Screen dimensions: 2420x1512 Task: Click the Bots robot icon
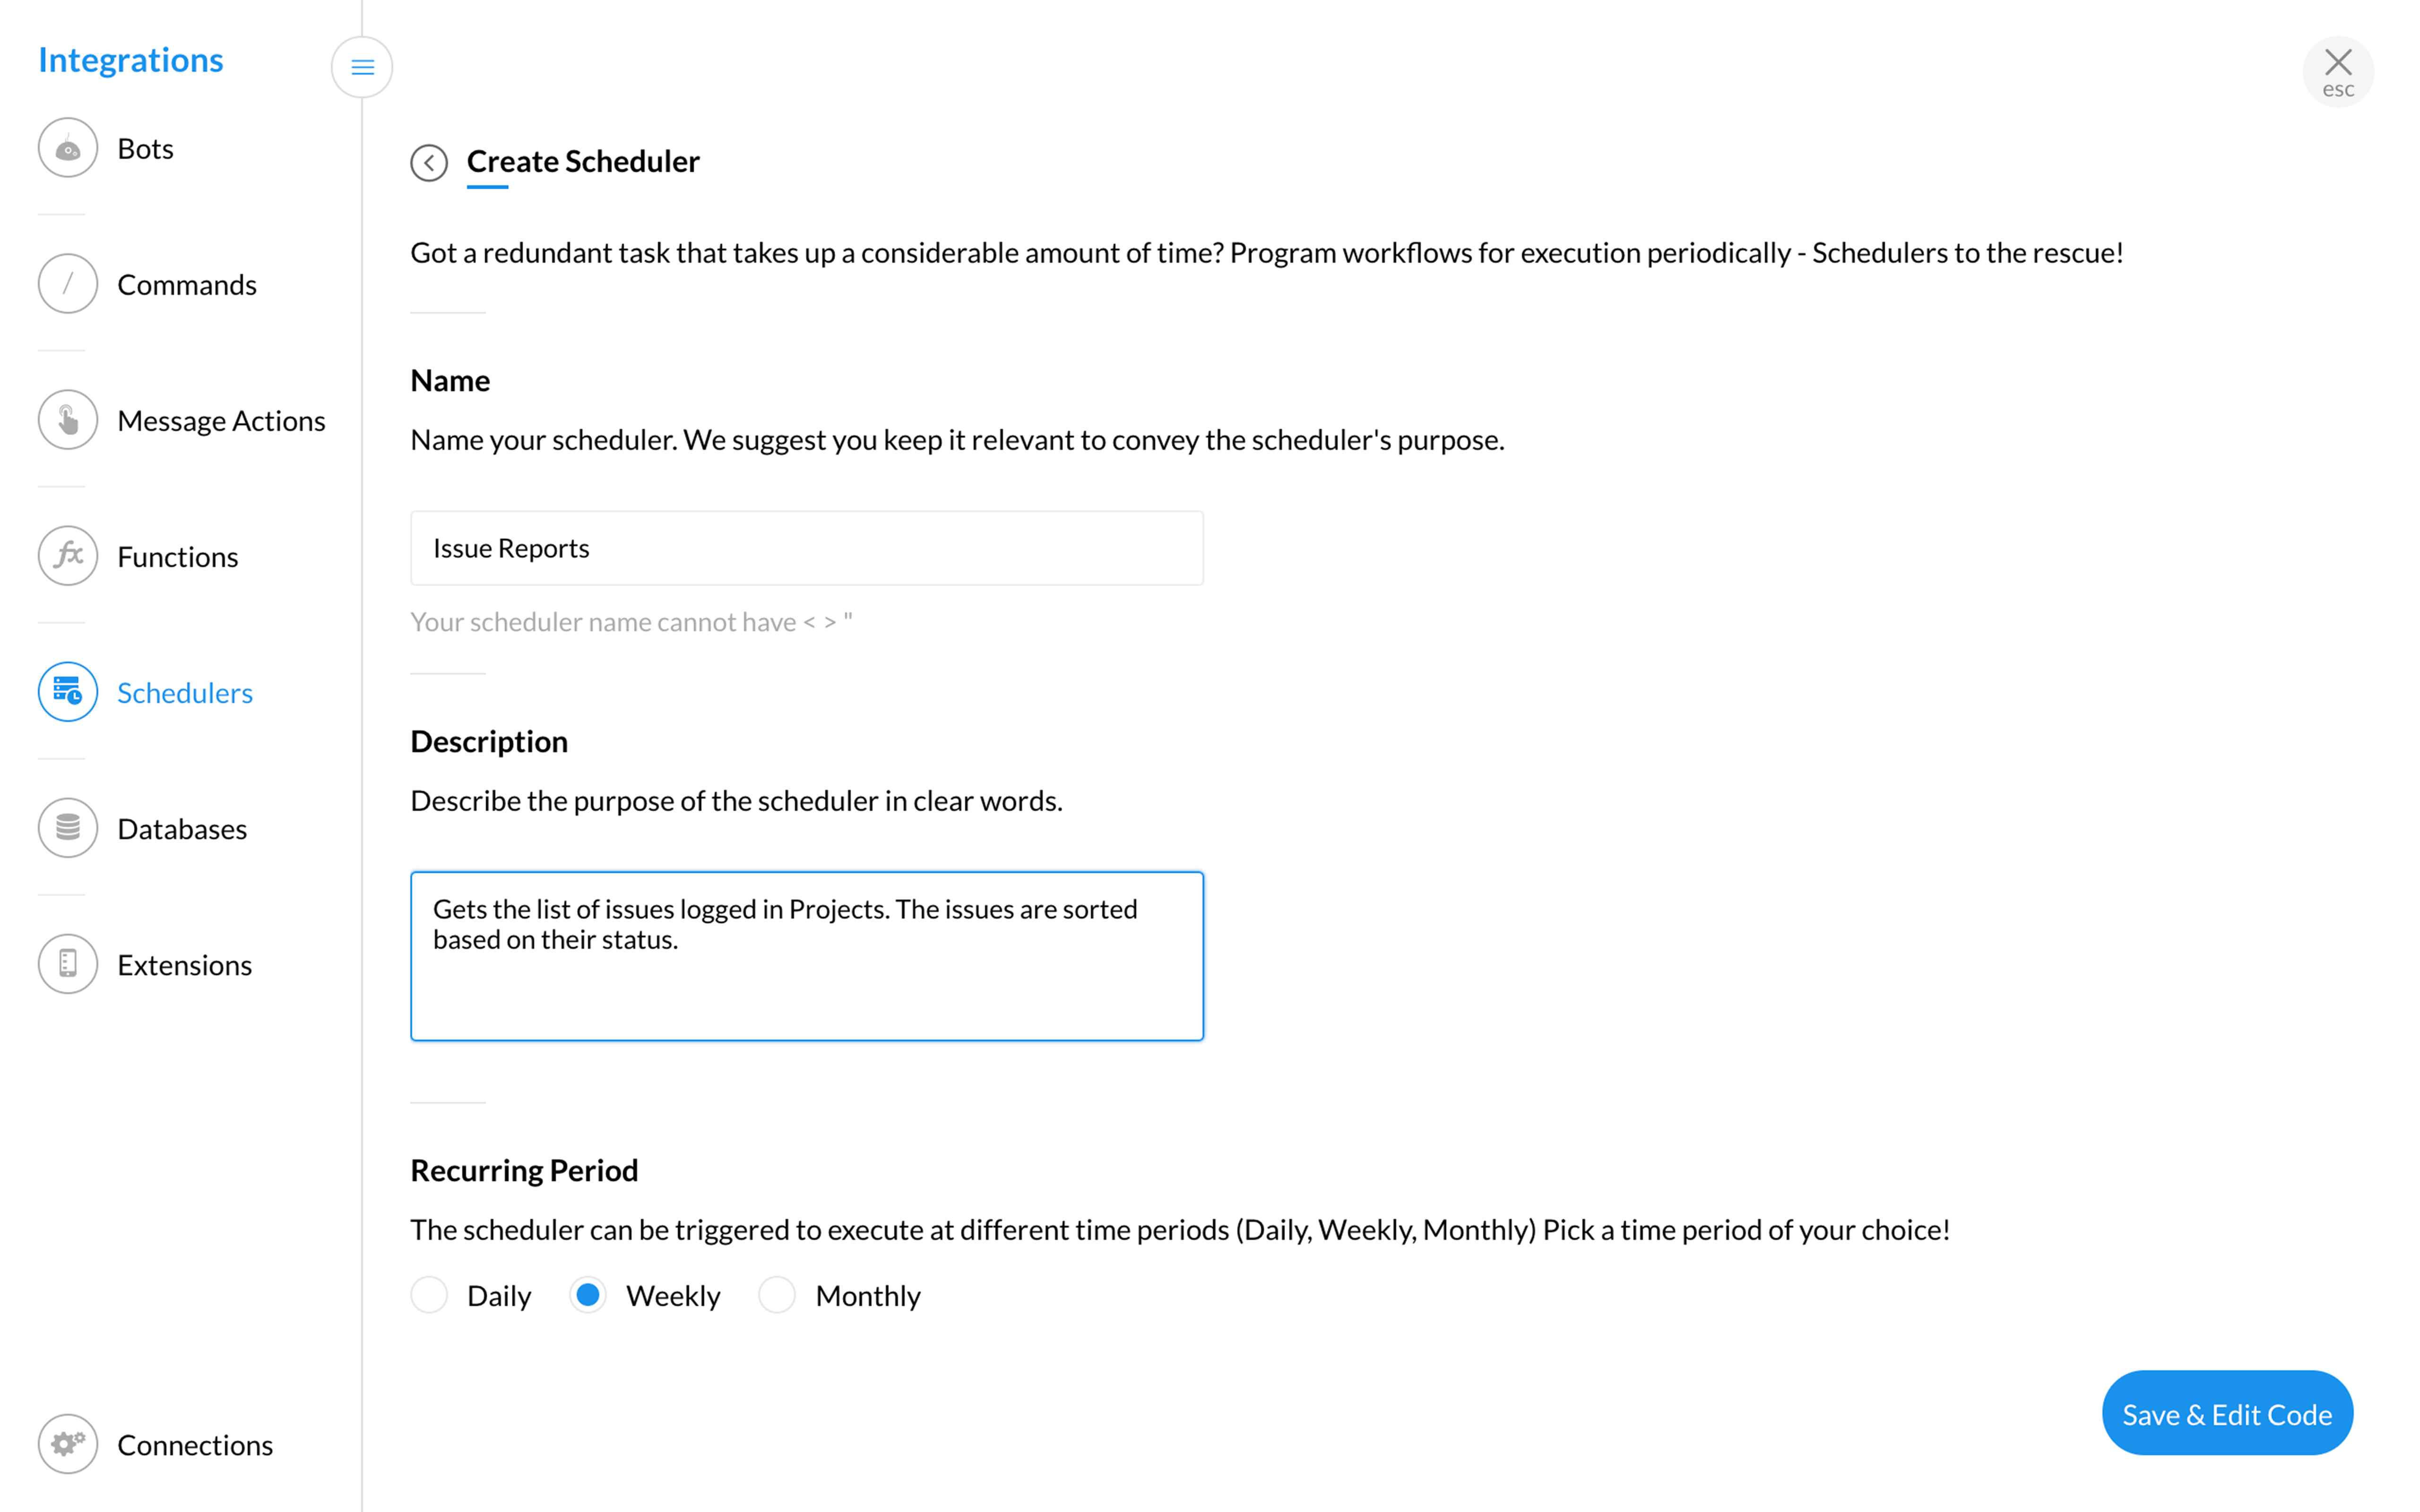(68, 148)
